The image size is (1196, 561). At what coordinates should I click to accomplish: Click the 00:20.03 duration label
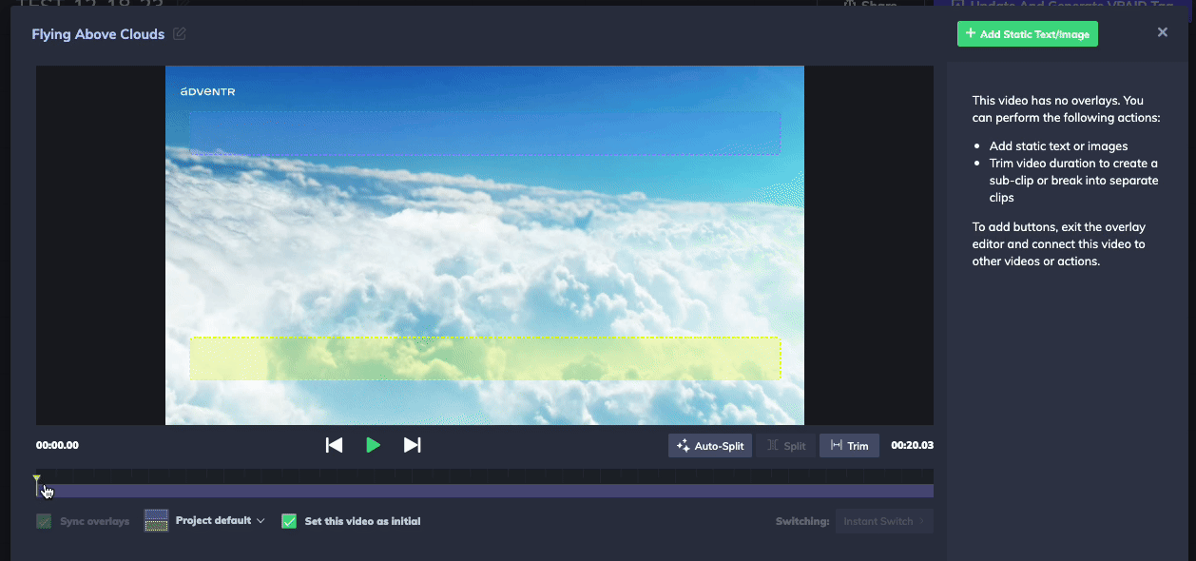point(913,445)
